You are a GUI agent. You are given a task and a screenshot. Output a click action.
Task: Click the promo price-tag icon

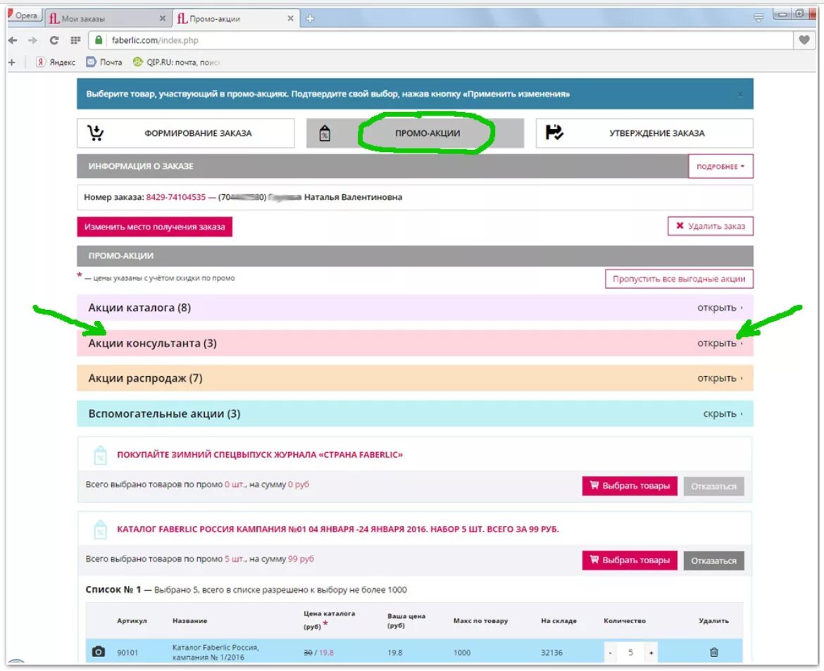pyautogui.click(x=325, y=134)
